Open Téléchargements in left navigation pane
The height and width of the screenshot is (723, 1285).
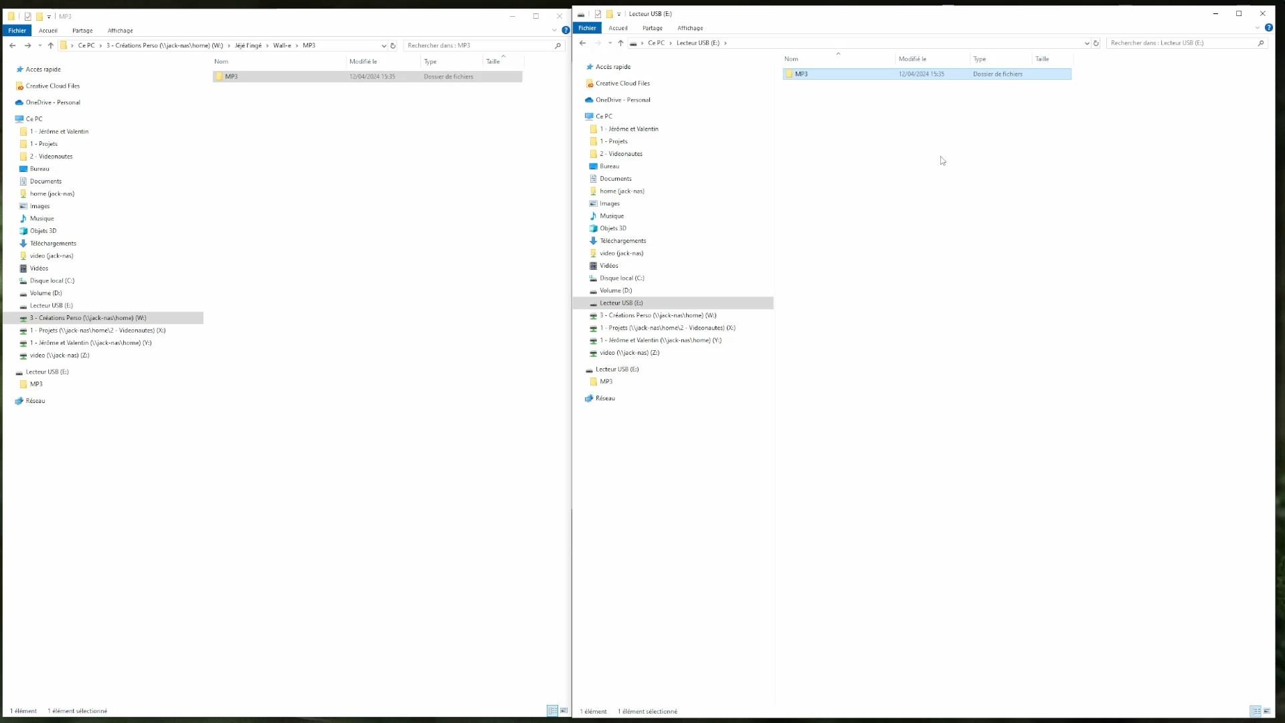click(53, 243)
